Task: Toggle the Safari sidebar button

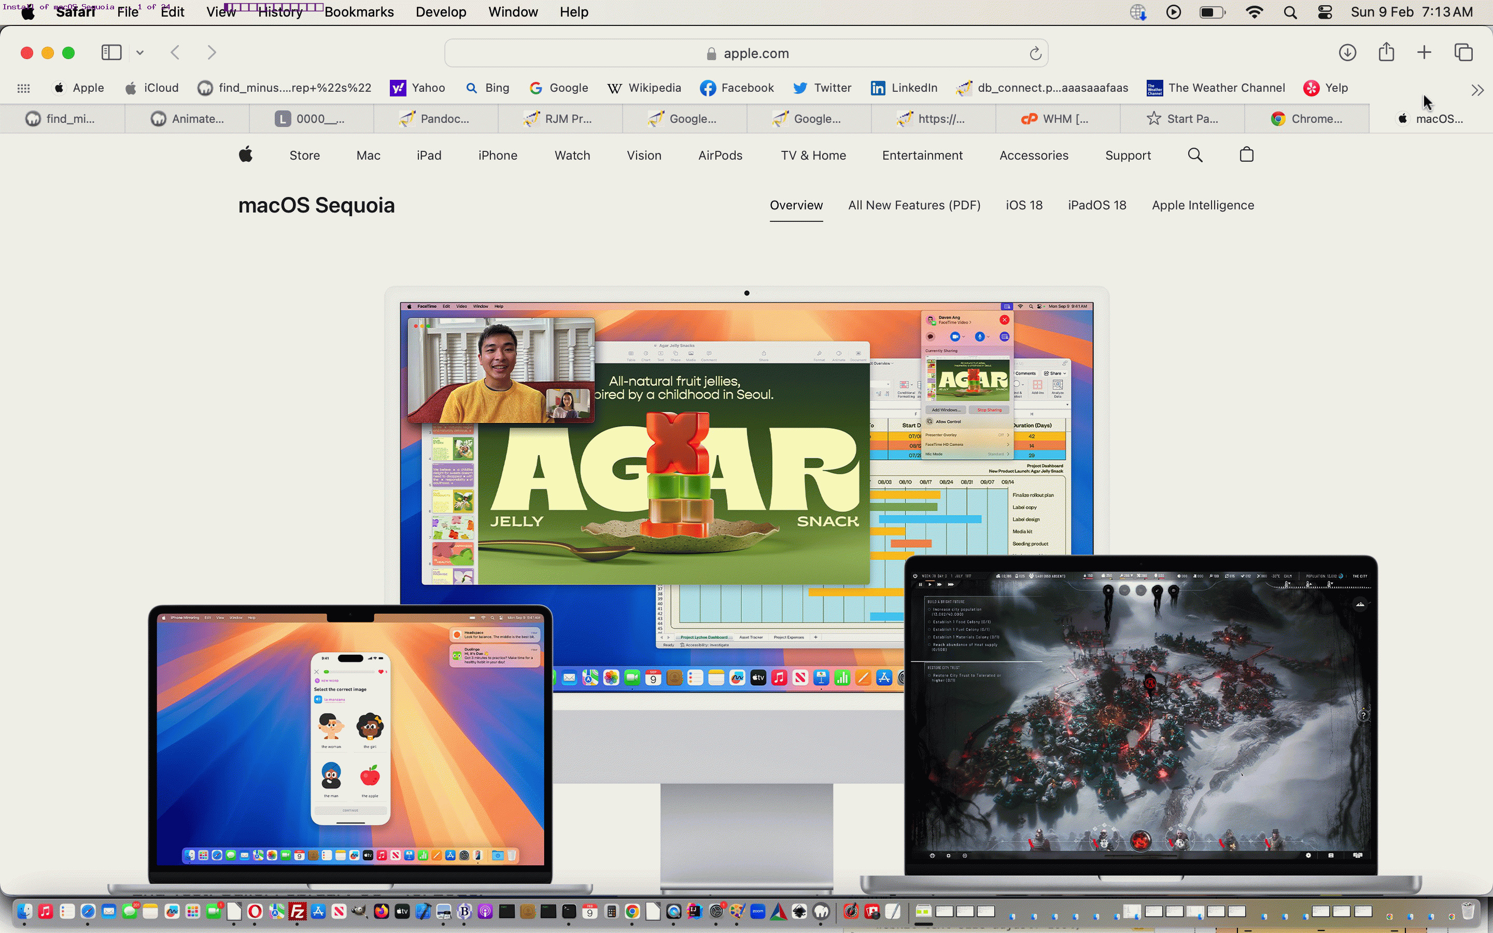Action: point(111,52)
